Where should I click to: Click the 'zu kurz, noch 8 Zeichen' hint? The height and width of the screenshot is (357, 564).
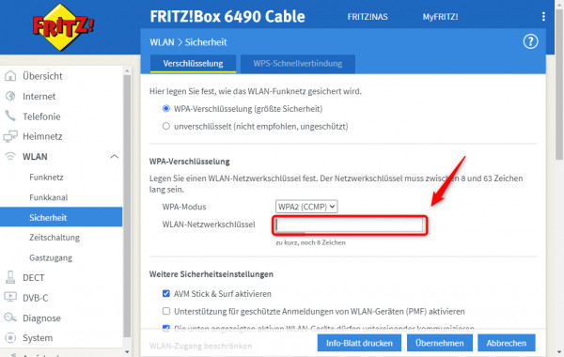(310, 242)
